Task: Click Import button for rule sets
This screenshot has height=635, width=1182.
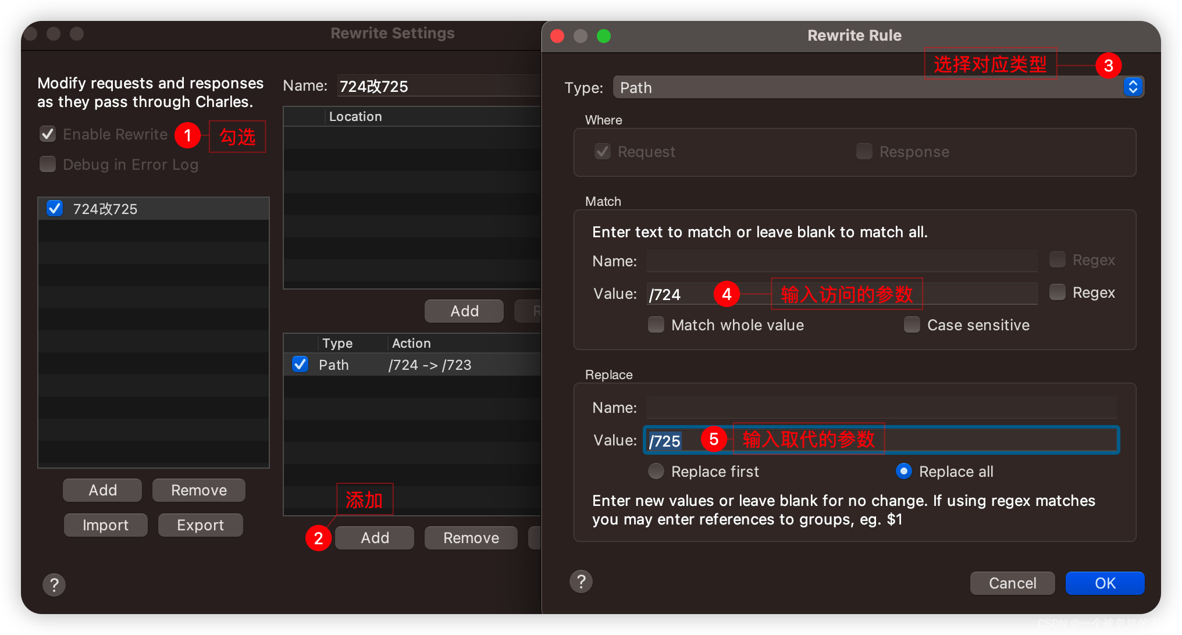Action: point(105,525)
